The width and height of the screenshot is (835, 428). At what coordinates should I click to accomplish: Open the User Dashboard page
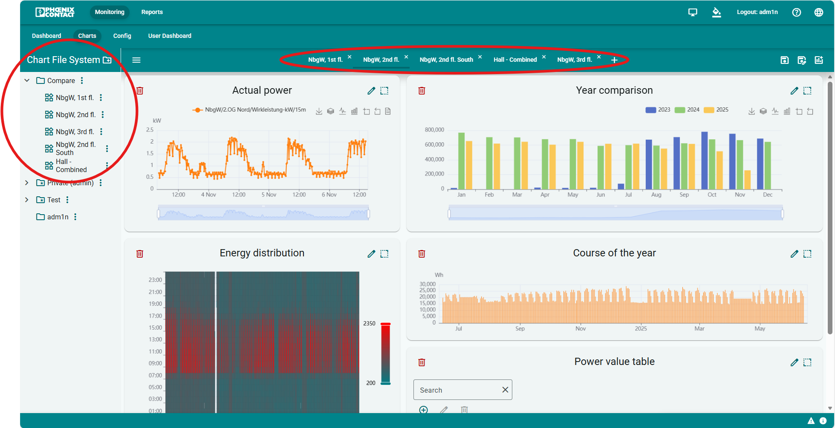click(x=170, y=36)
